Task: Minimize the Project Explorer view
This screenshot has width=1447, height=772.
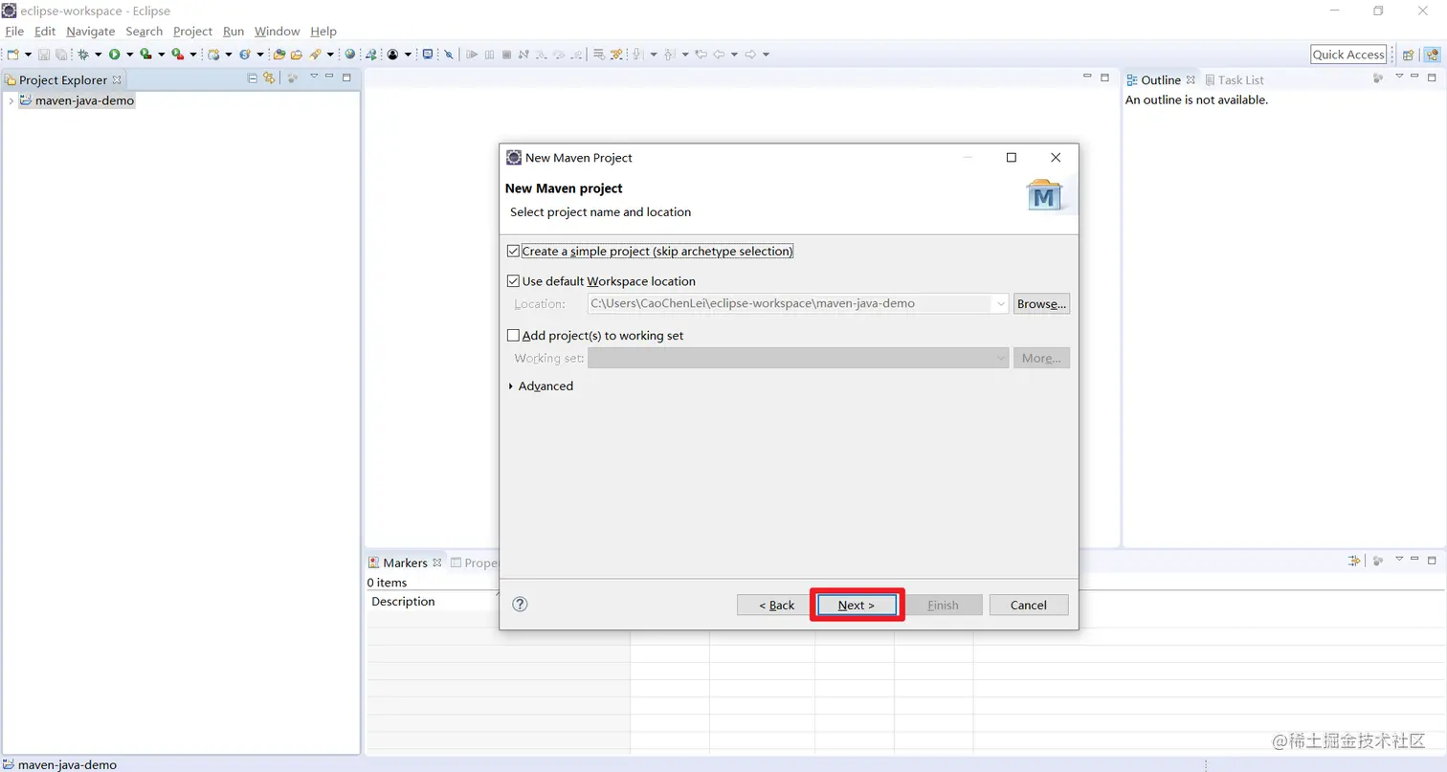Action: (x=329, y=77)
